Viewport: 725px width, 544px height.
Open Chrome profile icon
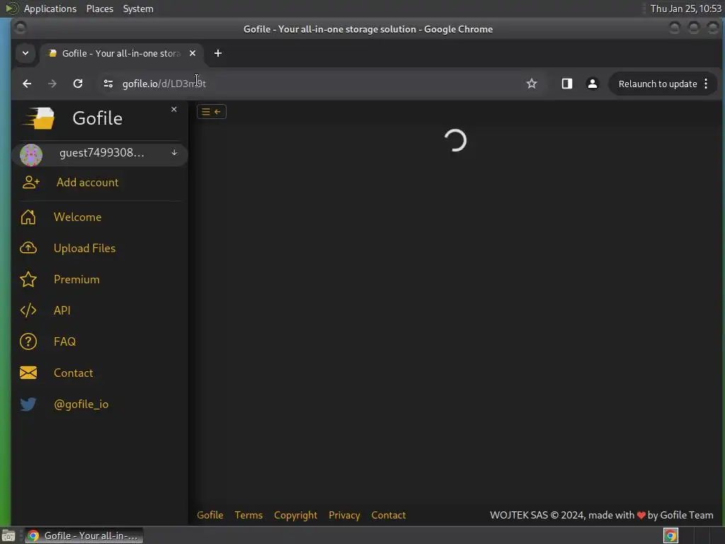[593, 84]
